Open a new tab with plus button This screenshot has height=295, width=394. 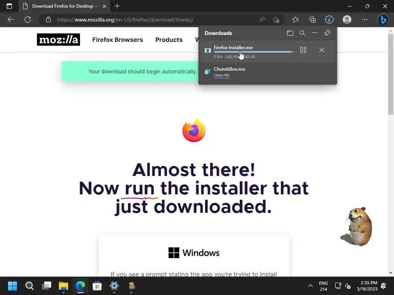click(x=117, y=6)
